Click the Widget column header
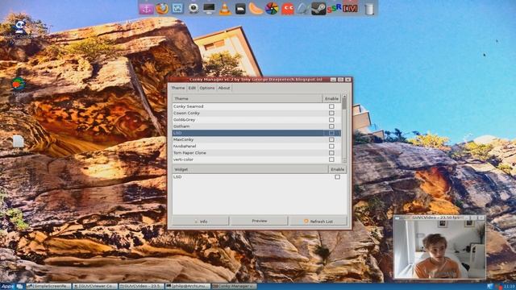 pyautogui.click(x=250, y=169)
